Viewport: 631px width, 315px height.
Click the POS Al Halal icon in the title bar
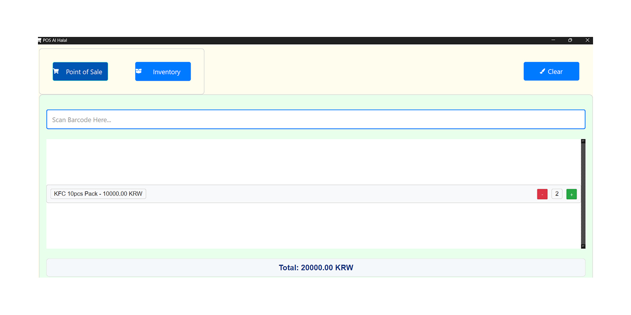[39, 40]
